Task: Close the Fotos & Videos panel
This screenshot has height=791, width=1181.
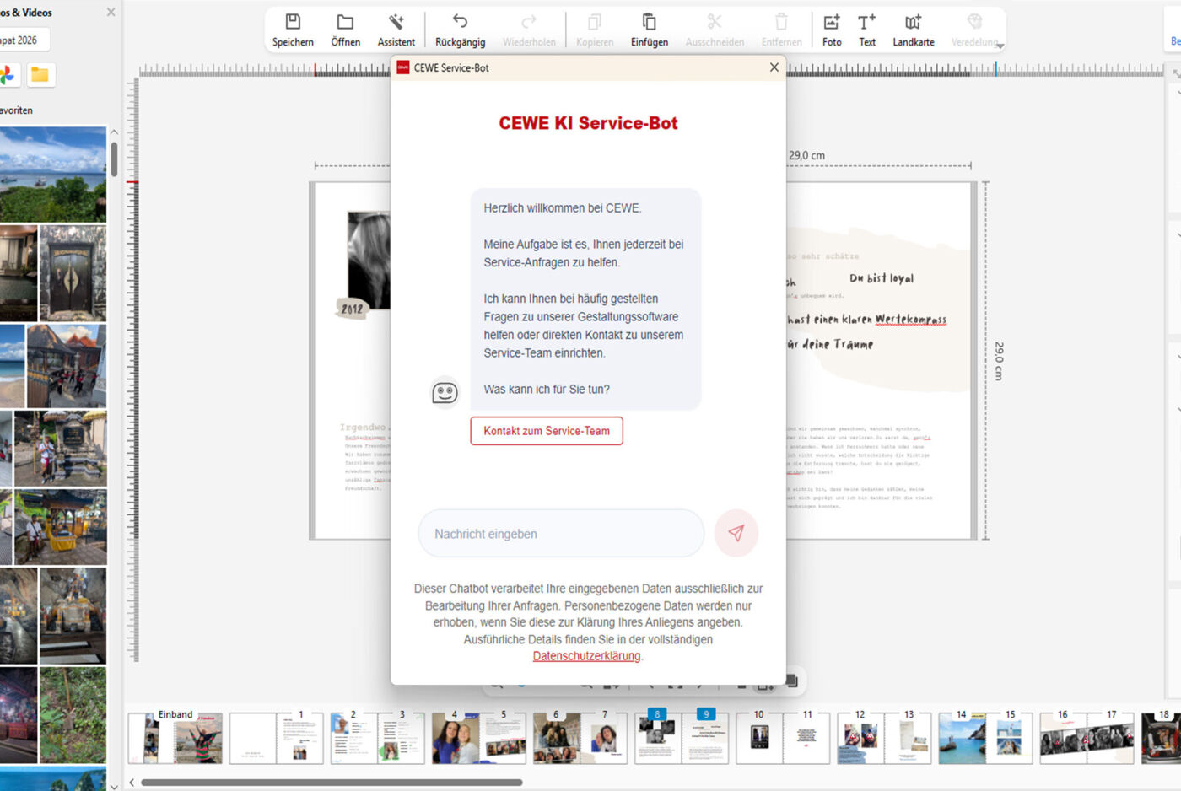Action: click(x=111, y=12)
